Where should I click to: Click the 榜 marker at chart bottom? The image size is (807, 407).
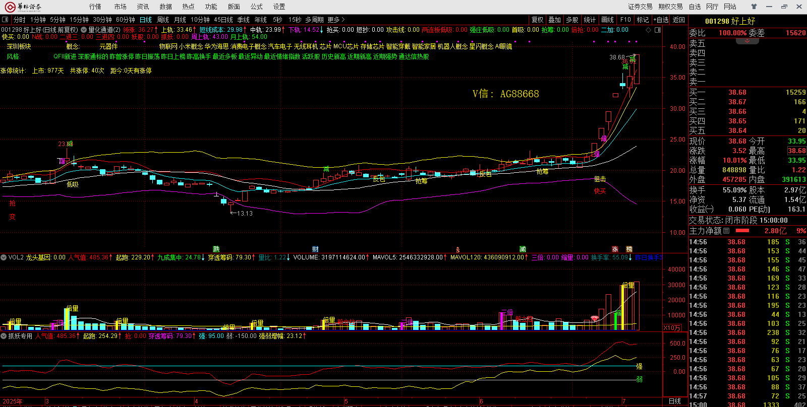(x=629, y=249)
